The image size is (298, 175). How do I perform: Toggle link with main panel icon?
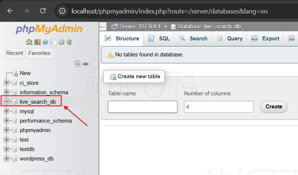tap(86, 64)
